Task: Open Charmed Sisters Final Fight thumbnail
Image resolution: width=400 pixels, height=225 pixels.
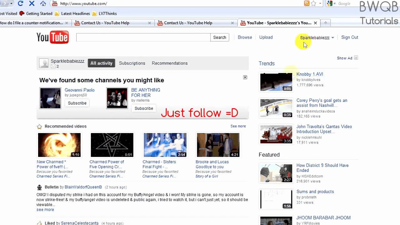Action: click(x=165, y=145)
